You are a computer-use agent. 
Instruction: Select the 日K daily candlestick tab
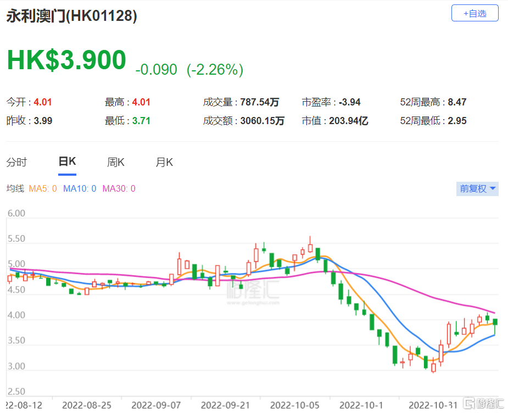tap(66, 161)
